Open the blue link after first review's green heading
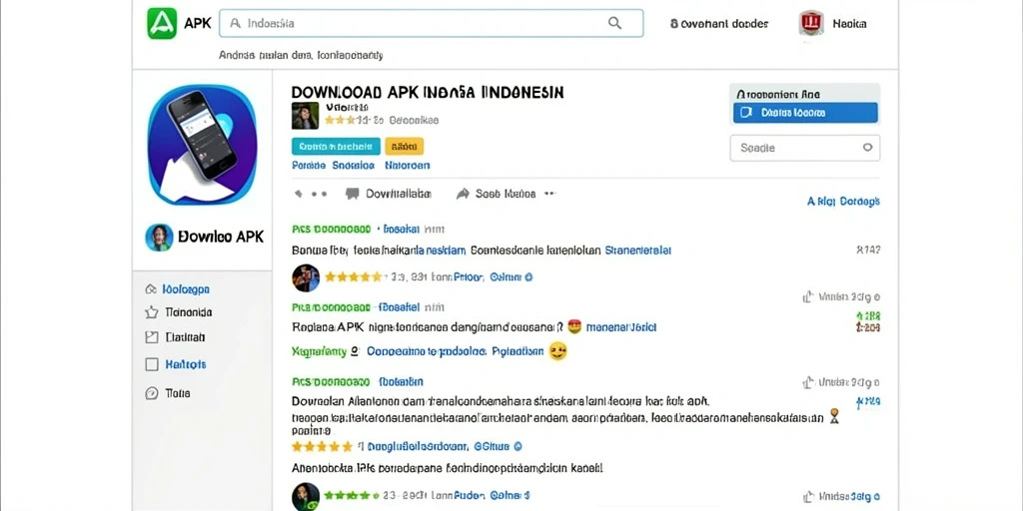 (402, 230)
